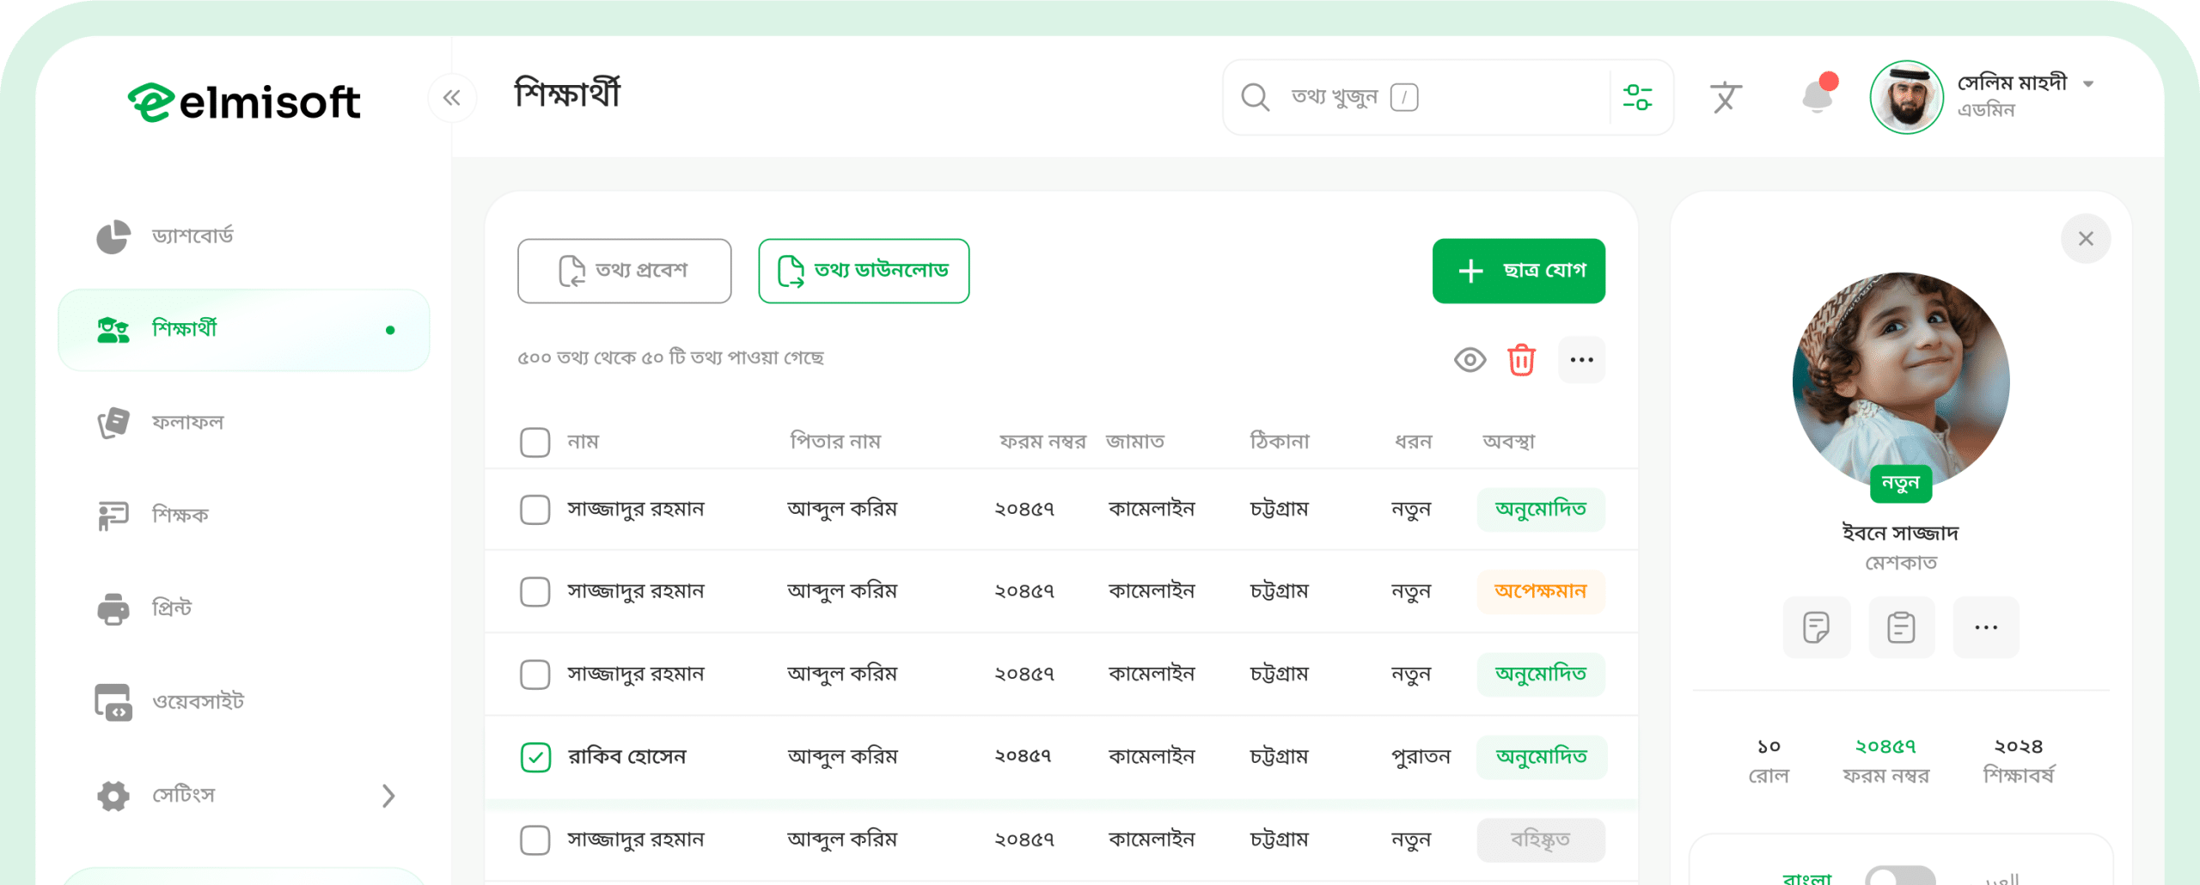Click পিতার নাম column header
Image resolution: width=2200 pixels, height=885 pixels.
click(x=835, y=442)
